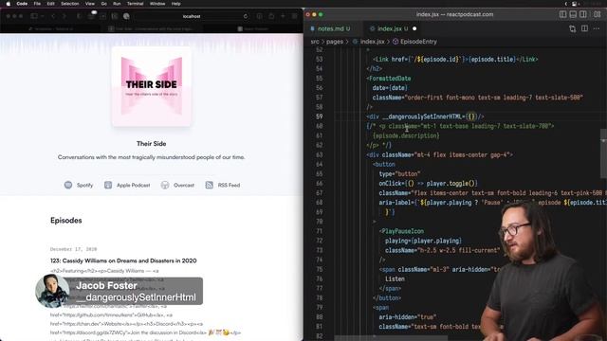Click the Spotify icon on the page
The height and width of the screenshot is (341, 607).
pos(68,185)
